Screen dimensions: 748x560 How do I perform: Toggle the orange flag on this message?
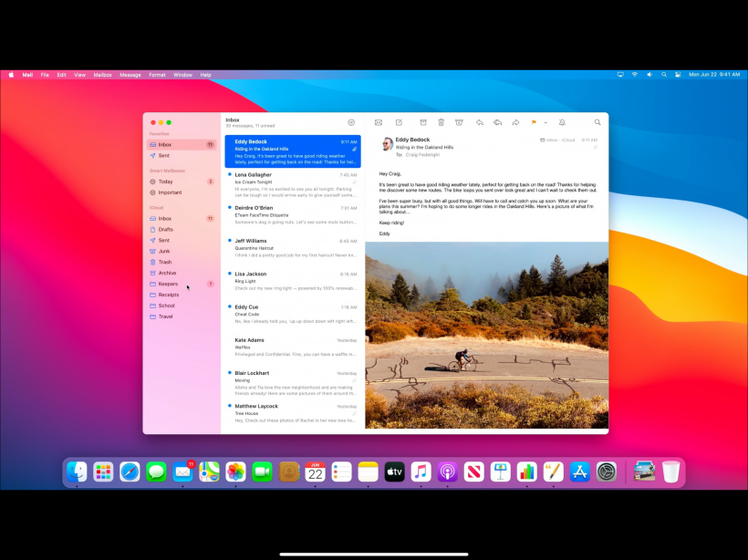click(534, 122)
